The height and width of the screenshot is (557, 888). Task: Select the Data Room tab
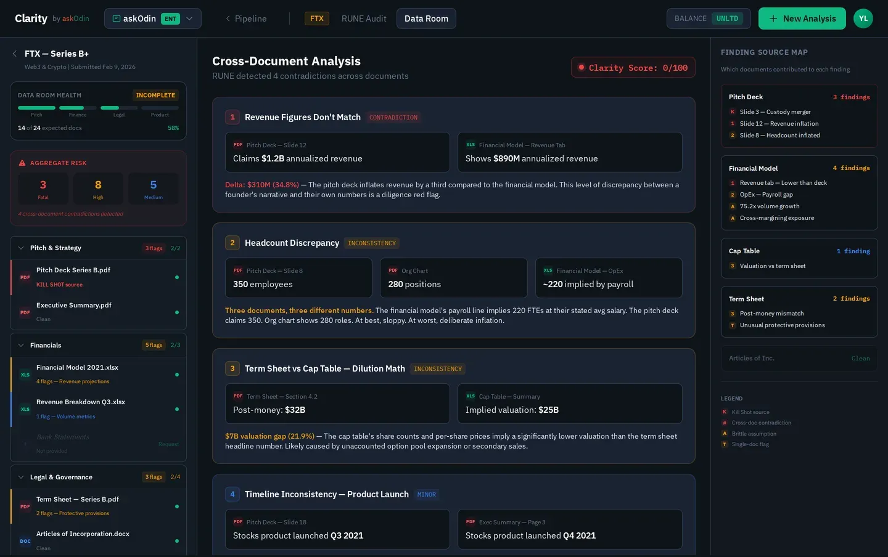pyautogui.click(x=426, y=18)
